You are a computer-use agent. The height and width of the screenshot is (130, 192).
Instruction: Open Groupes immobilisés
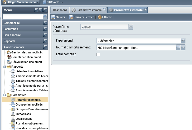click(29, 104)
